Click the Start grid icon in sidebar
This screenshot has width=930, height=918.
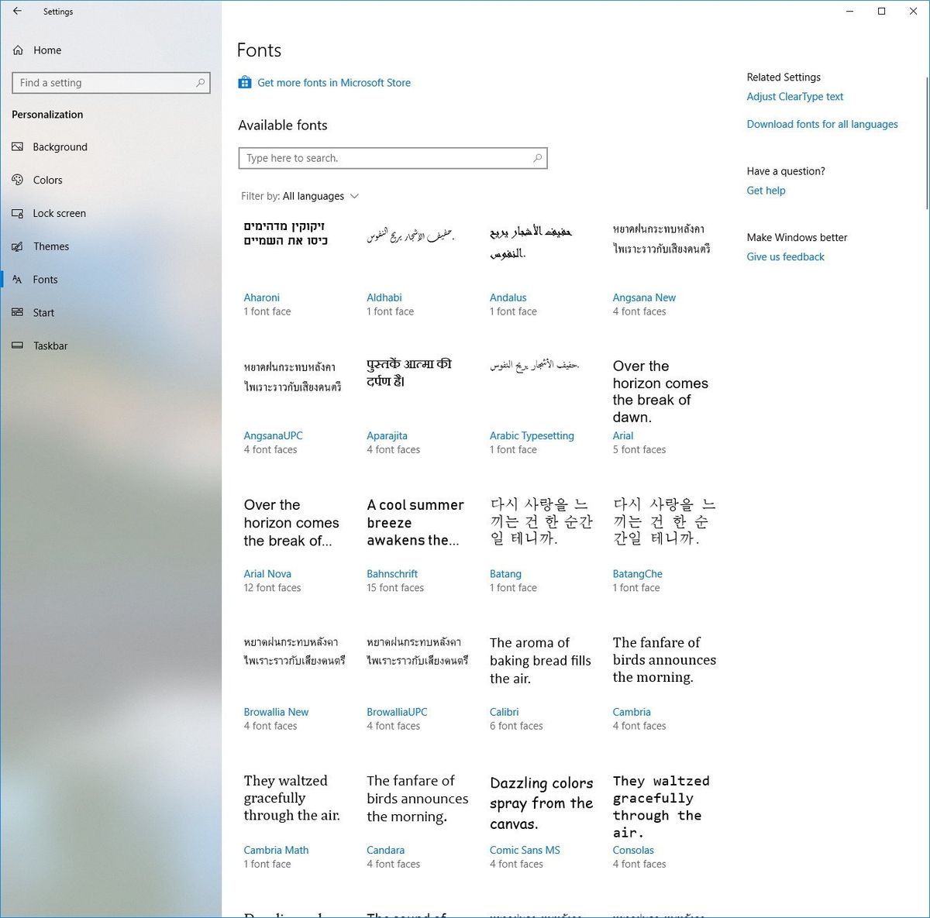18,312
